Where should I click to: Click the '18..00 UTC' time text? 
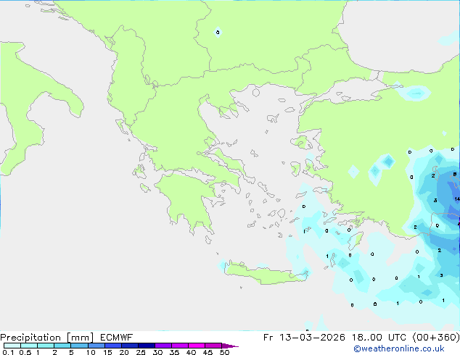click(379, 338)
